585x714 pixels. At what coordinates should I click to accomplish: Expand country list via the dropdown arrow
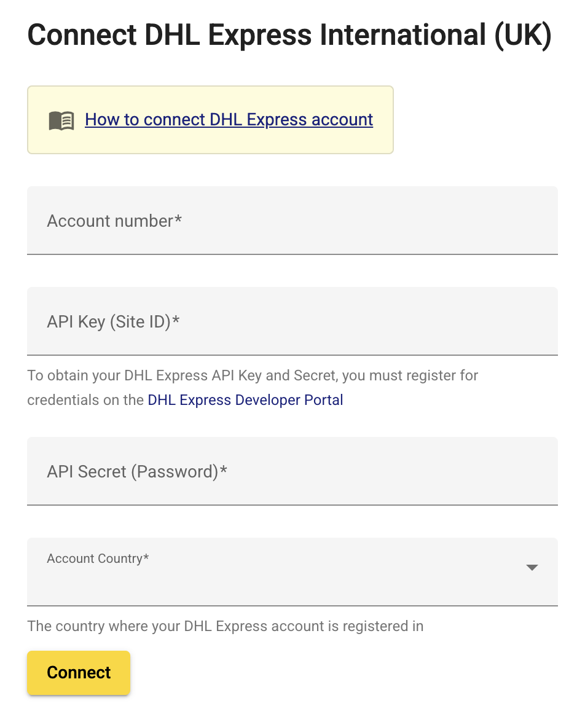(x=532, y=567)
